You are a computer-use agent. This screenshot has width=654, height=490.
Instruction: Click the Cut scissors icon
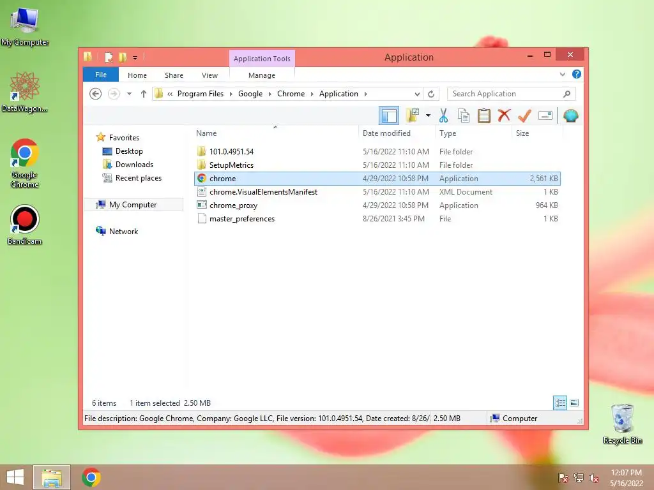click(443, 115)
